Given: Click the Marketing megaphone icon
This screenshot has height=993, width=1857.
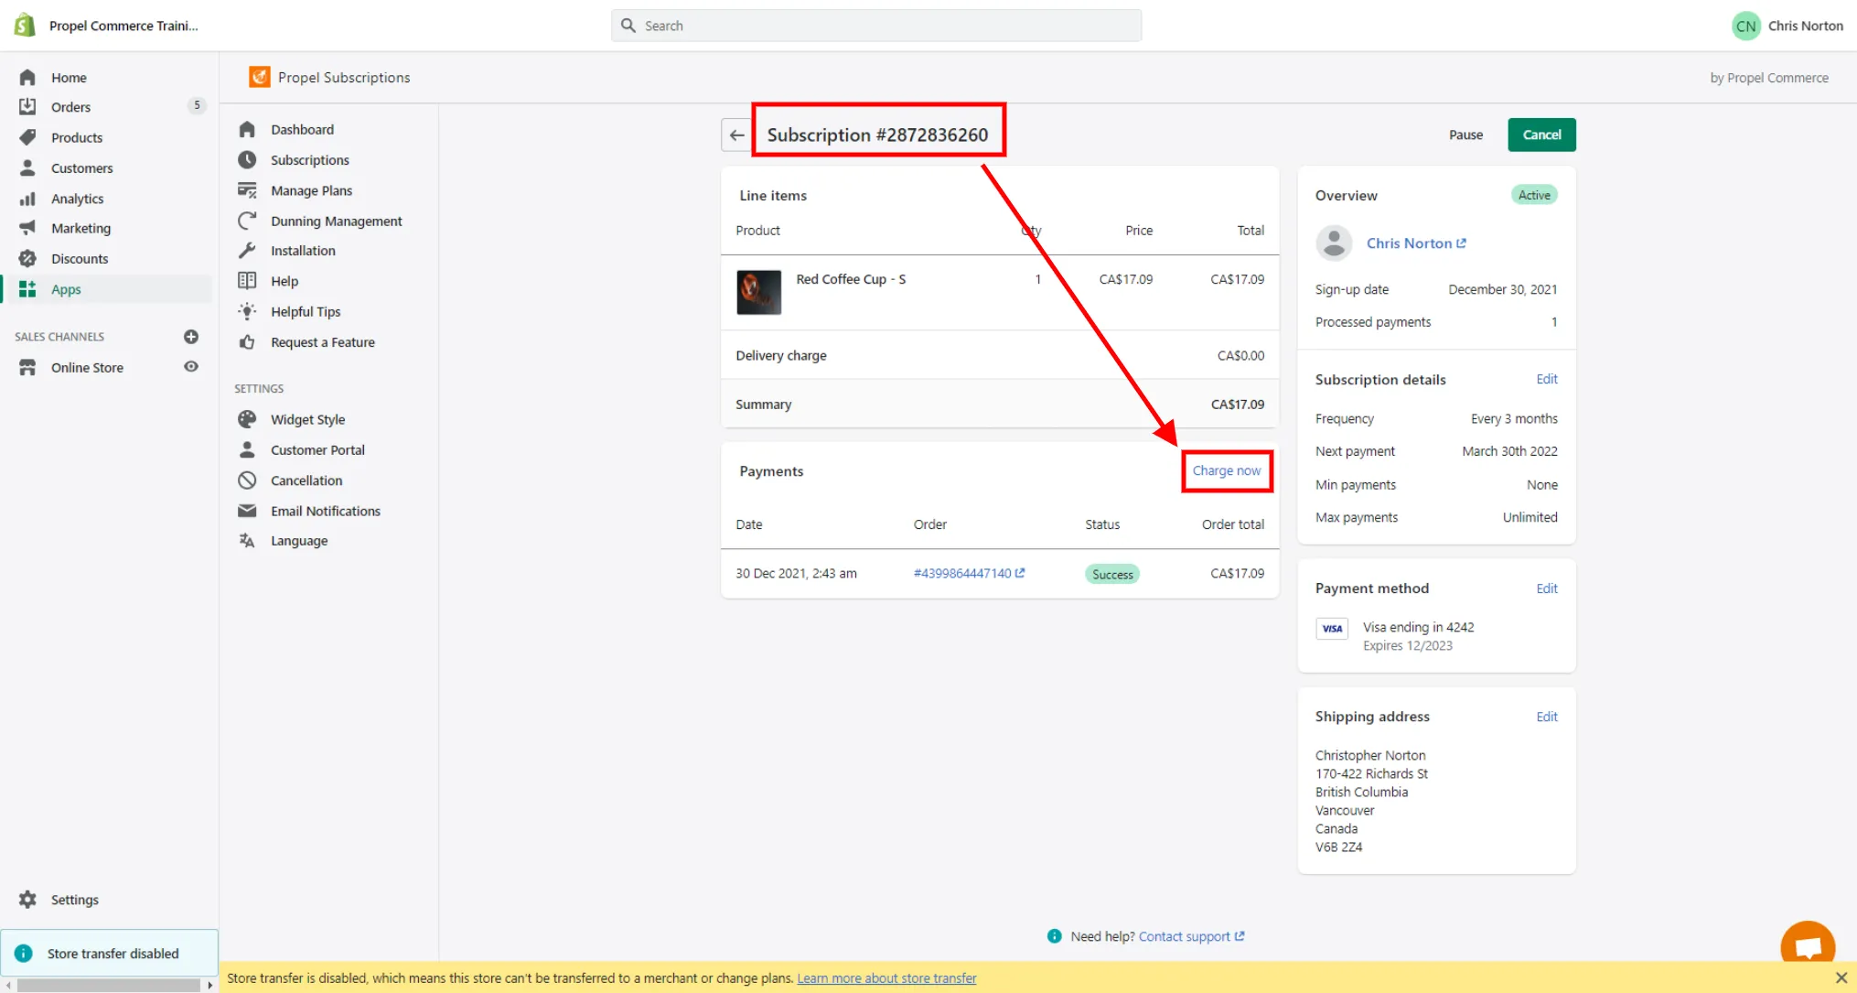Looking at the screenshot, I should point(27,228).
